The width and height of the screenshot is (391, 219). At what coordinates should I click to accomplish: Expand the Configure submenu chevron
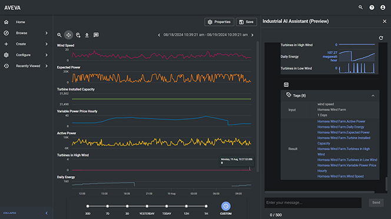[x=47, y=55]
